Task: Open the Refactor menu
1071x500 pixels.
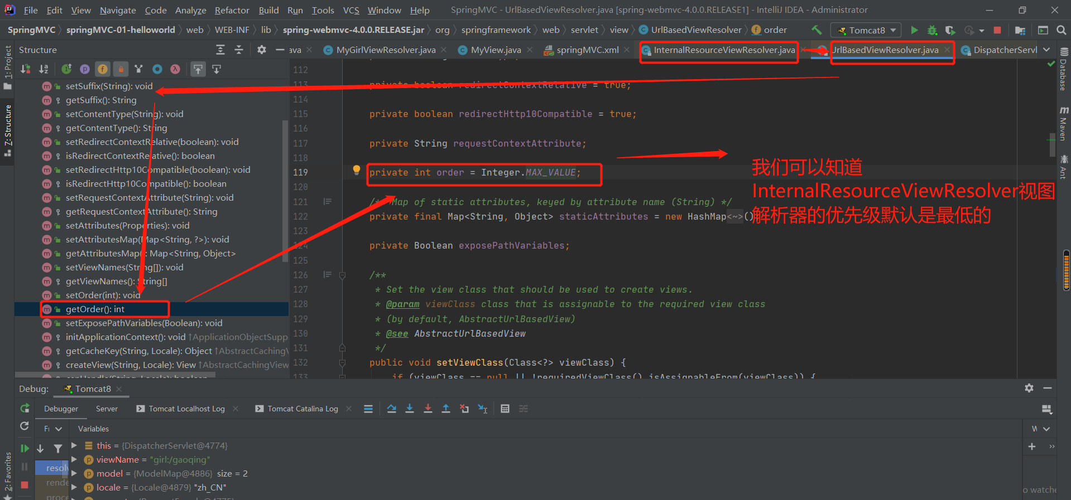Action: pyautogui.click(x=232, y=10)
